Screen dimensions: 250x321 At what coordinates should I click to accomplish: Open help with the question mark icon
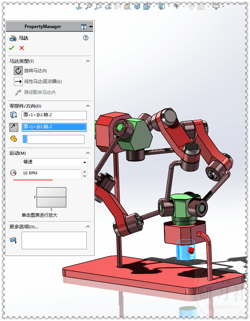(86, 38)
